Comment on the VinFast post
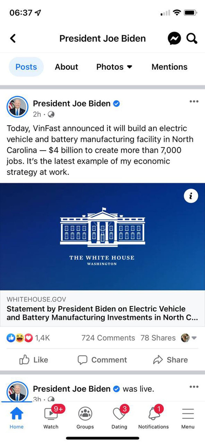This screenshot has height=444, width=205. pos(102,360)
